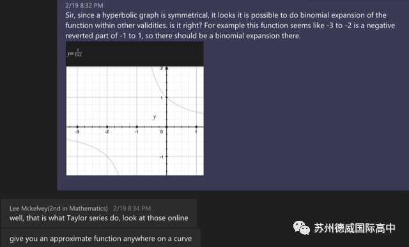Viewport: 409px width, 247px height.
Task: Click the point at -3 on x-axis
Action: 77,127
